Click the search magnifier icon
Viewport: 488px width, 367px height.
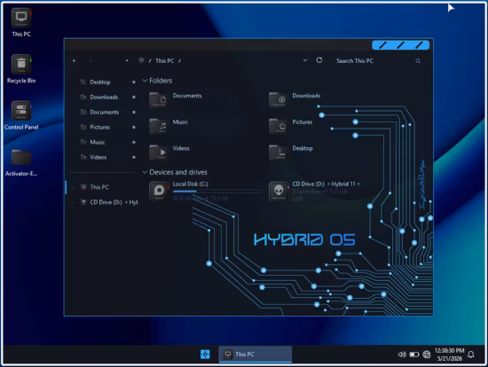coord(418,61)
